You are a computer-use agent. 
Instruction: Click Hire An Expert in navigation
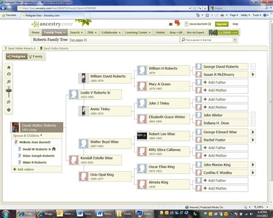[195, 32]
